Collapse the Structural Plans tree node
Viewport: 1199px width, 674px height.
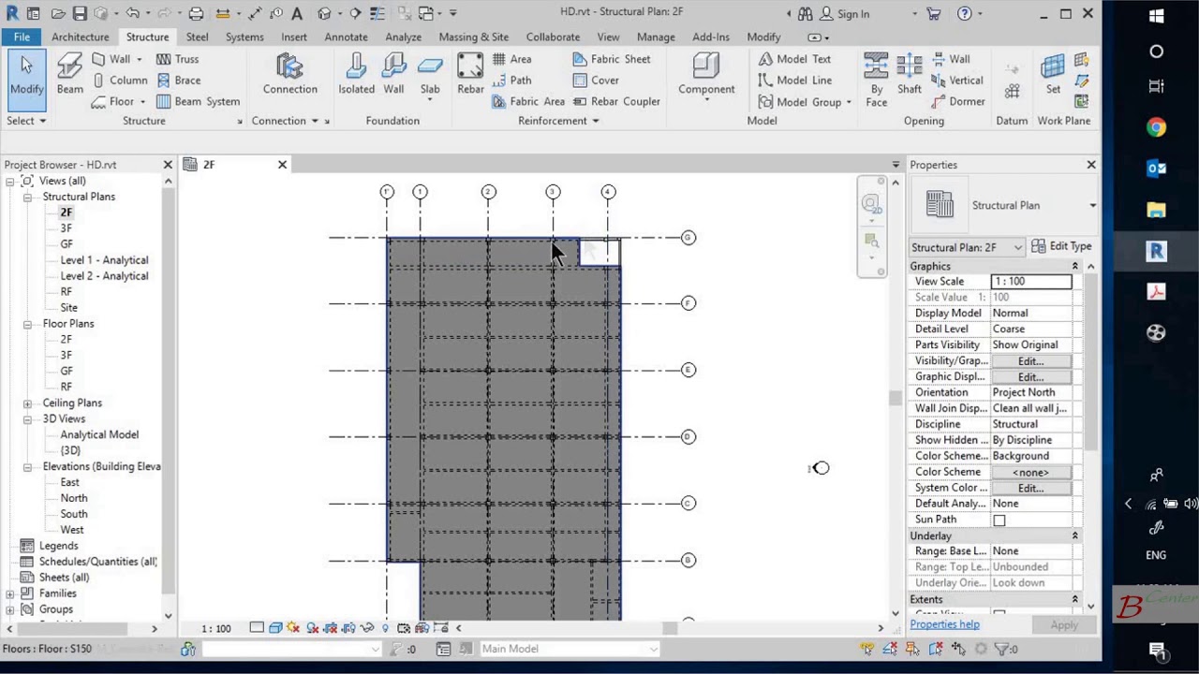coord(28,197)
